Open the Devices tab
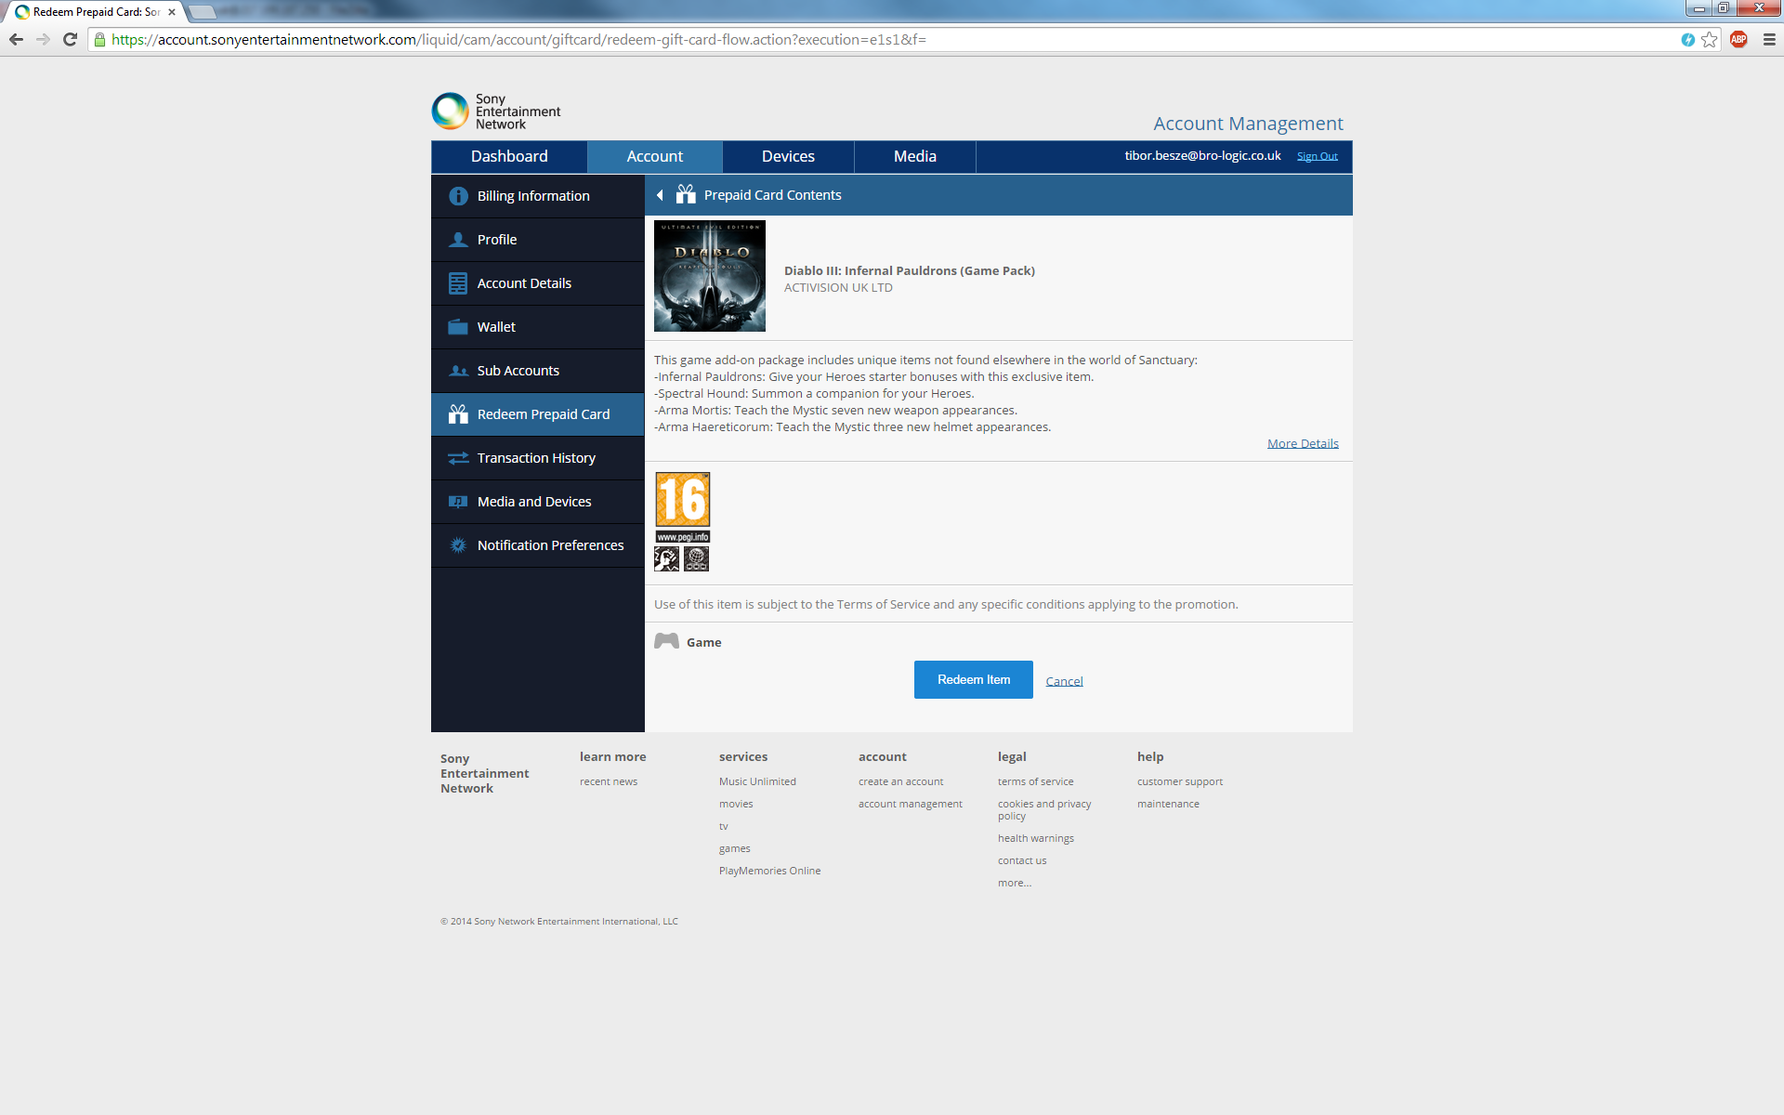The width and height of the screenshot is (1784, 1115). click(x=788, y=157)
